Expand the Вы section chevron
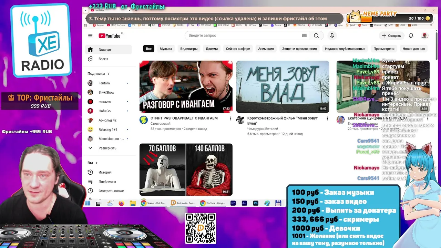 pos(96,163)
